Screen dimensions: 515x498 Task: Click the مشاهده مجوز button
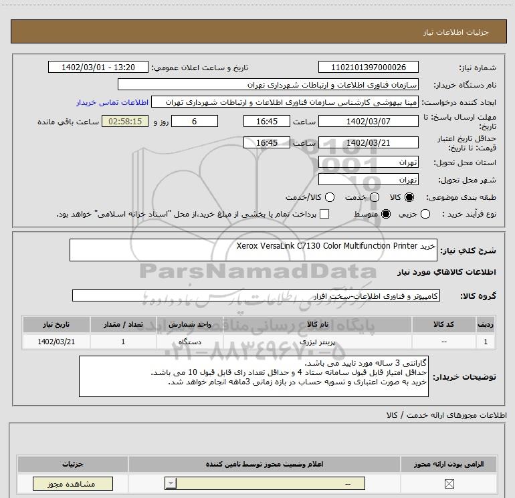coord(73,483)
